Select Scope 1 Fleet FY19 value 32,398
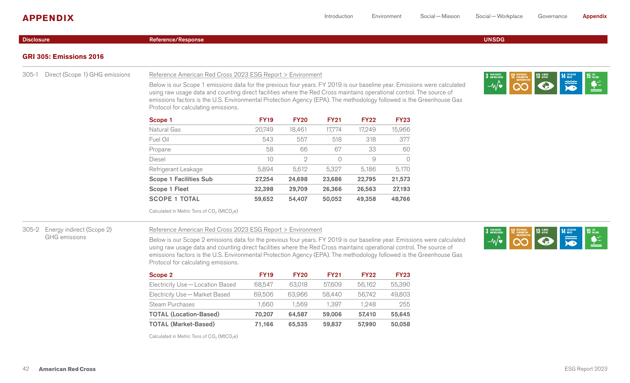 coord(264,189)
